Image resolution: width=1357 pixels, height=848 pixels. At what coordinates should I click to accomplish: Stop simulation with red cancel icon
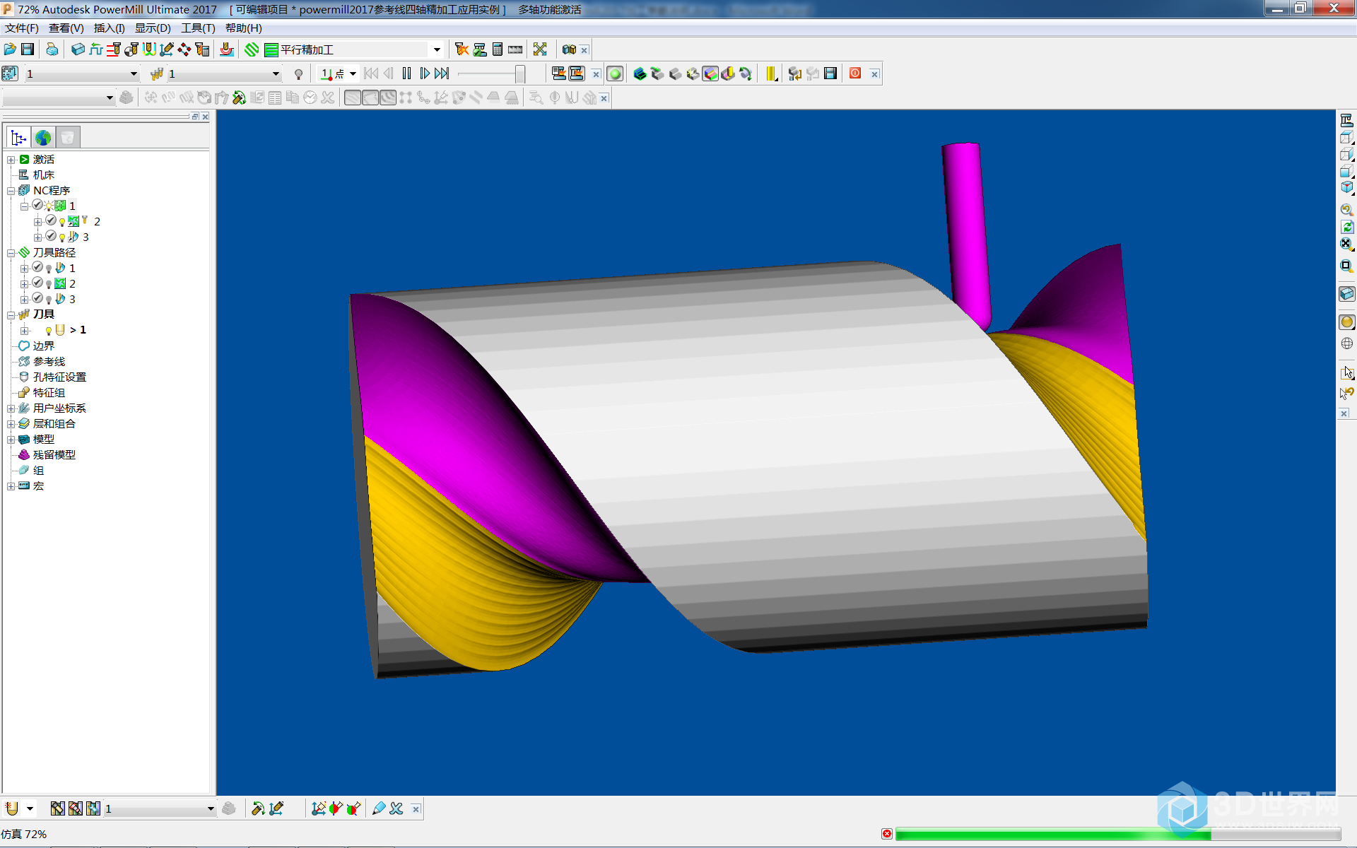(887, 834)
